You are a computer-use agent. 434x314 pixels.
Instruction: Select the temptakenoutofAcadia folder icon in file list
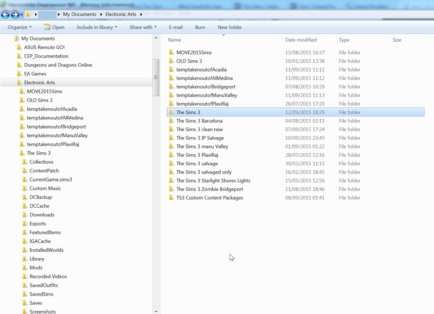click(171, 69)
